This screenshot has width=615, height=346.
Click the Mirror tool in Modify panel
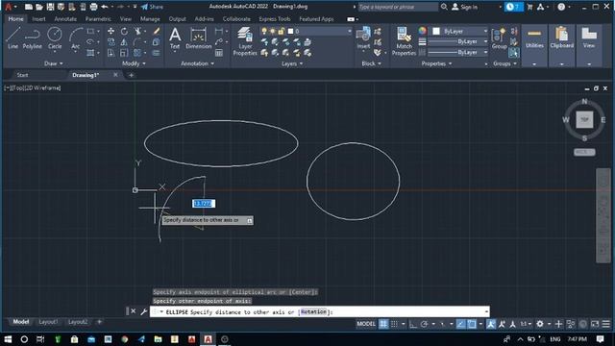point(124,42)
